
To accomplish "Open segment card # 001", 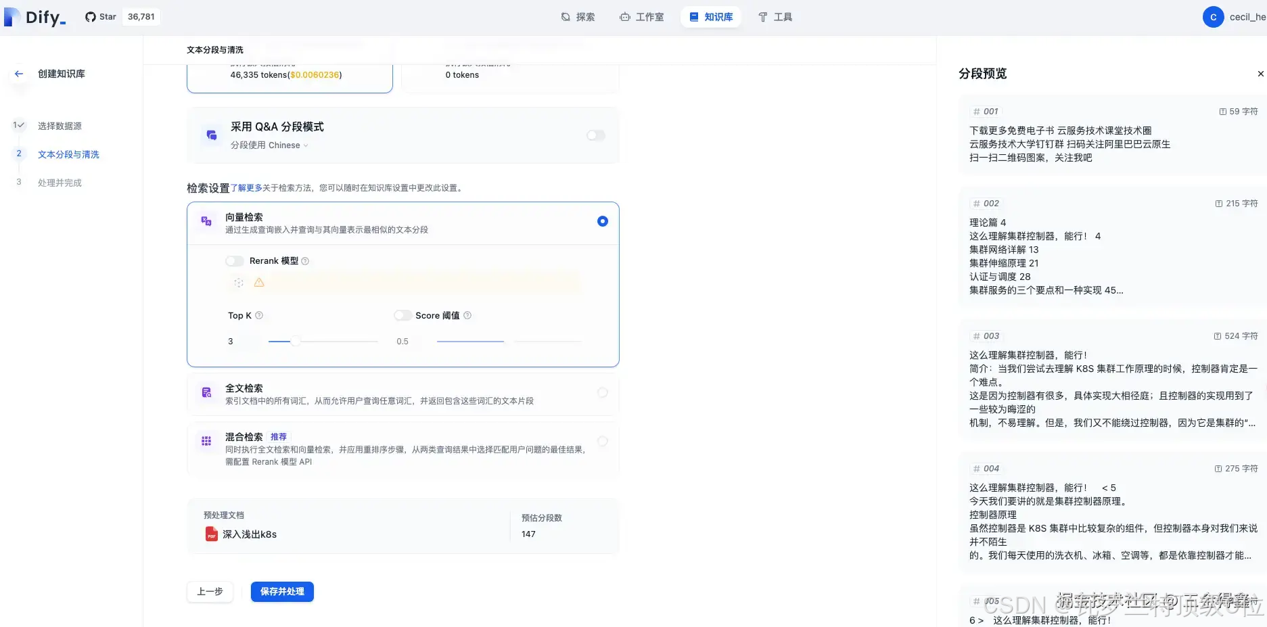I will pyautogui.click(x=1112, y=135).
